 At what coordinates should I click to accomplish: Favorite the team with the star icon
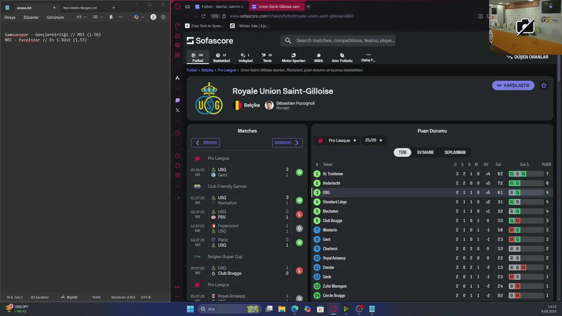point(544,86)
